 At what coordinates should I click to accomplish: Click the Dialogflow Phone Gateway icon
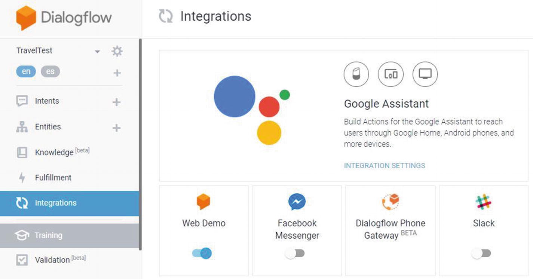click(x=390, y=202)
